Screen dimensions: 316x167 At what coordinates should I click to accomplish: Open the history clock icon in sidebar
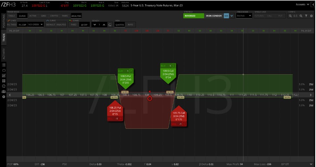click(4, 86)
